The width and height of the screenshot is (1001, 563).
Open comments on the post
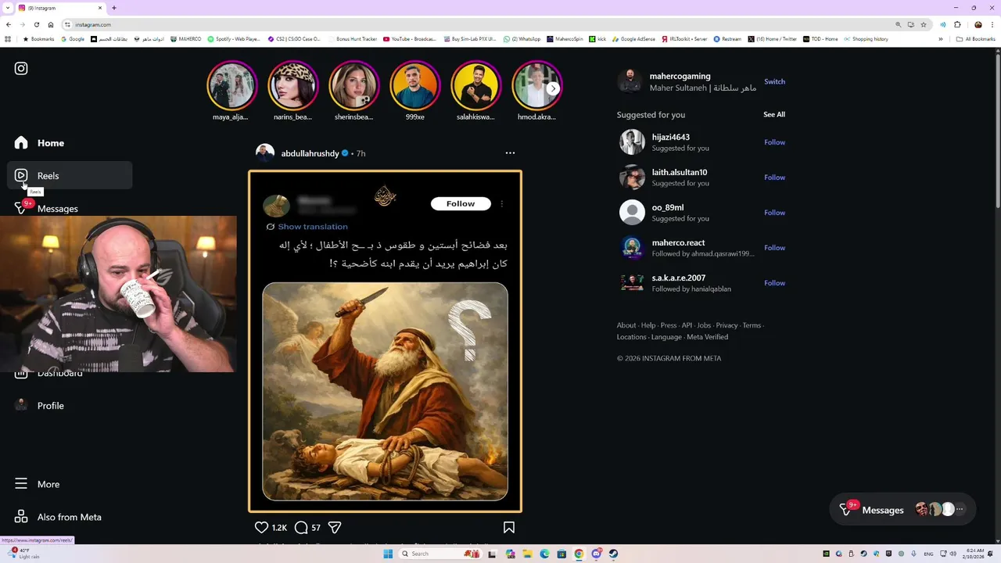(x=301, y=528)
